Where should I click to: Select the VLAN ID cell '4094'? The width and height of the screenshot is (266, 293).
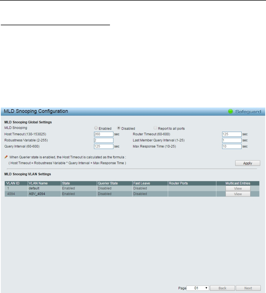point(16,194)
